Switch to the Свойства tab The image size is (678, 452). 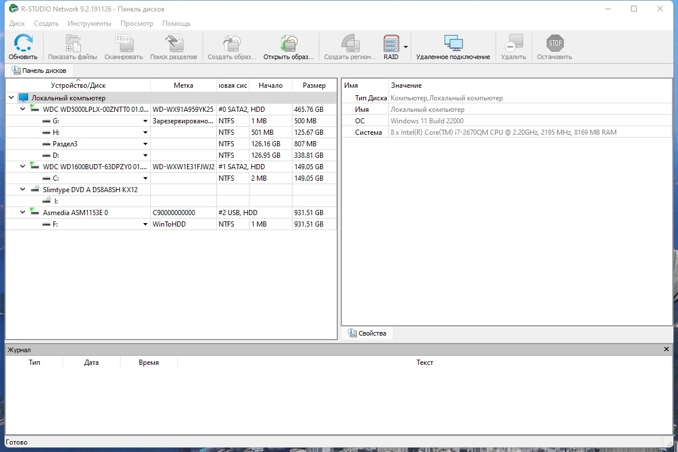click(x=368, y=333)
